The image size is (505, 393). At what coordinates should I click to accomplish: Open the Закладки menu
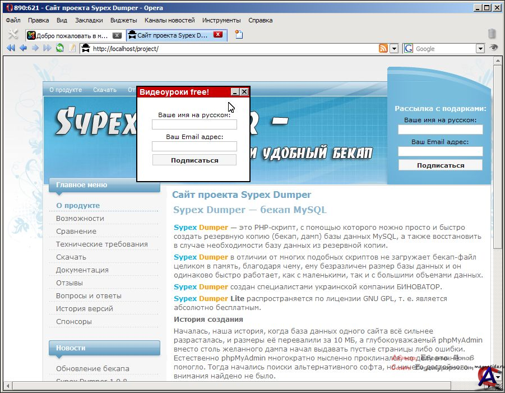click(89, 20)
